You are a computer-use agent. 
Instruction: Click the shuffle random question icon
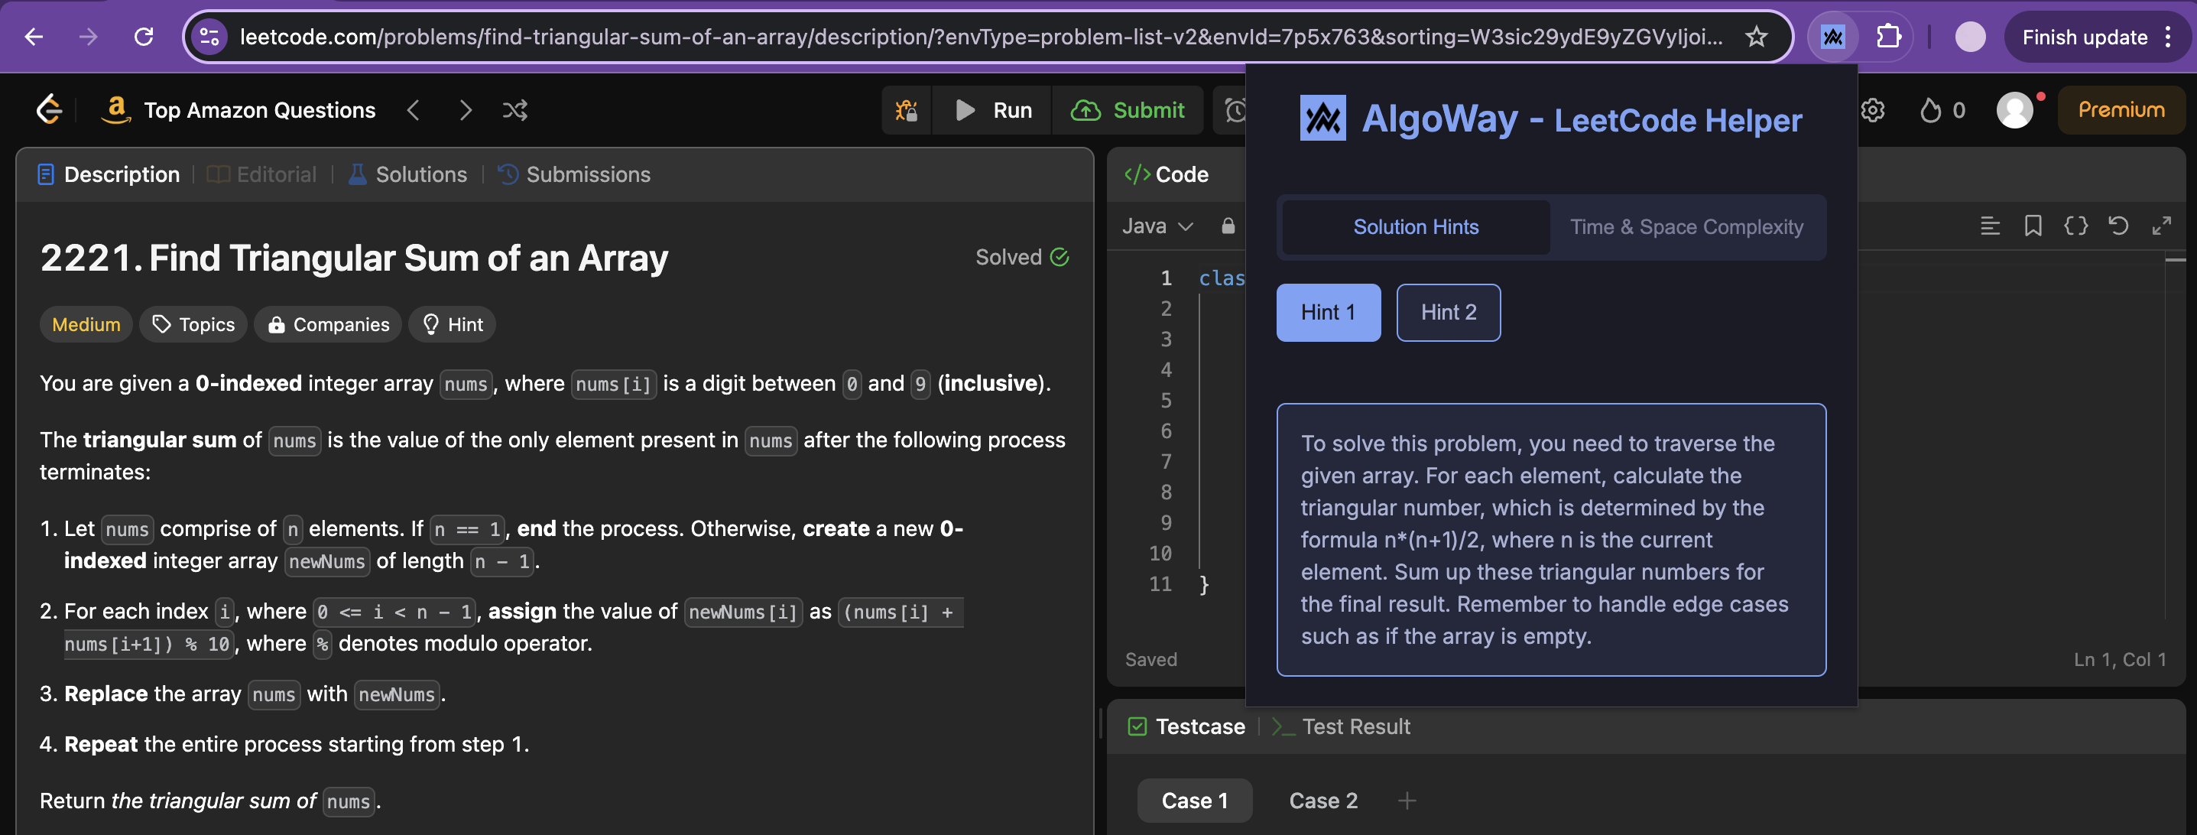[x=514, y=110]
